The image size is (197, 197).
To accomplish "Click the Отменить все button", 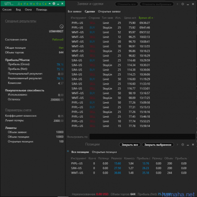I will 126,4.
